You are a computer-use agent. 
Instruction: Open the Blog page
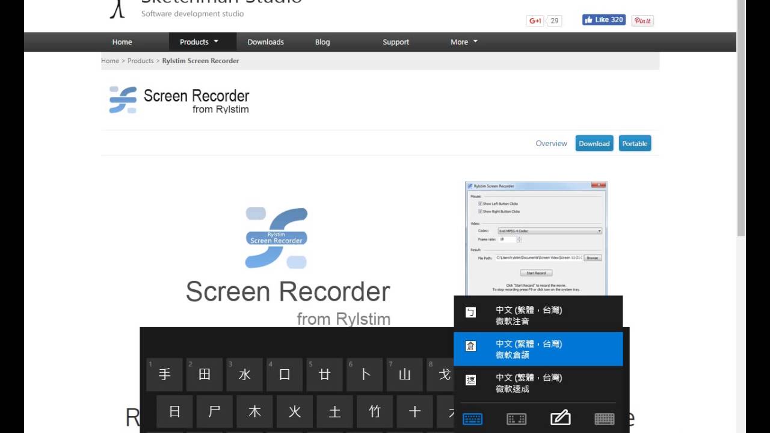coord(322,42)
